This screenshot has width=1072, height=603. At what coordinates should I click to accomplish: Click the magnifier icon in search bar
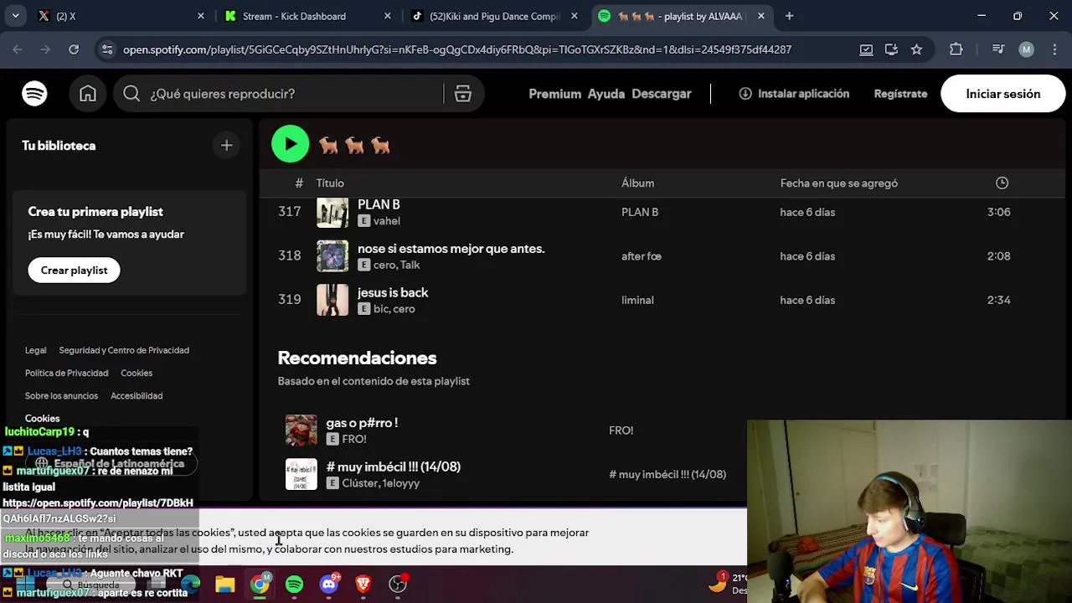pyautogui.click(x=131, y=94)
